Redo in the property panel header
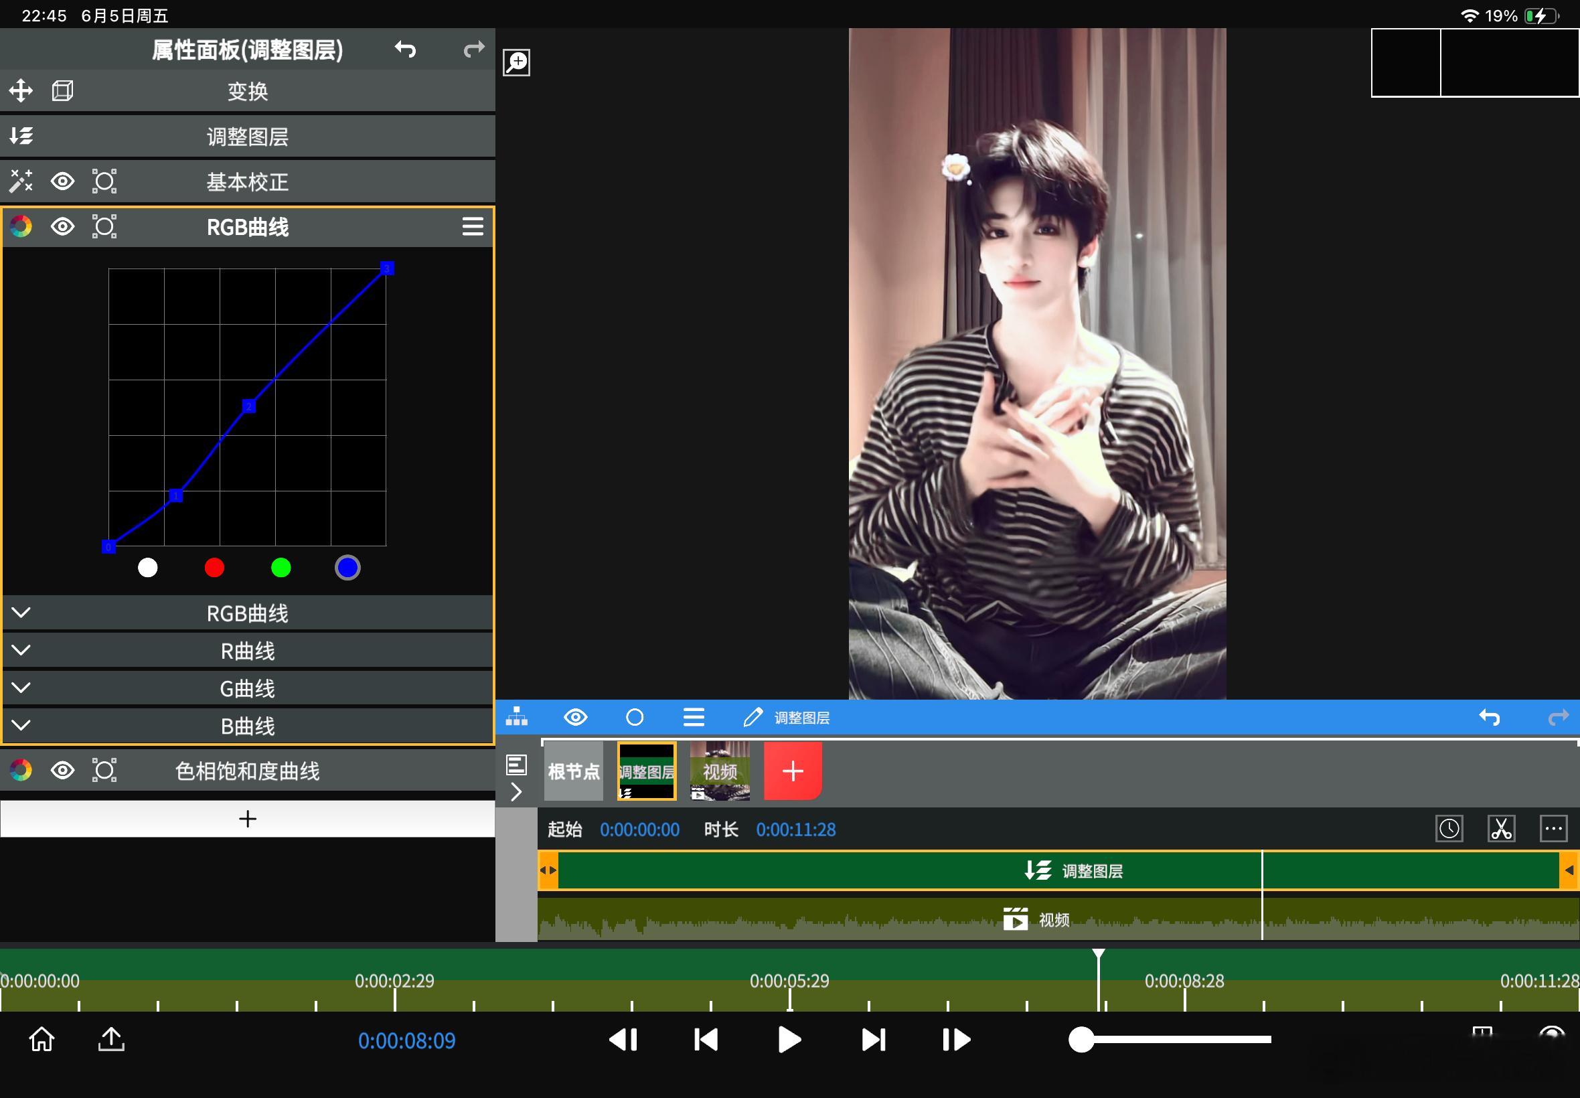 coord(474,50)
